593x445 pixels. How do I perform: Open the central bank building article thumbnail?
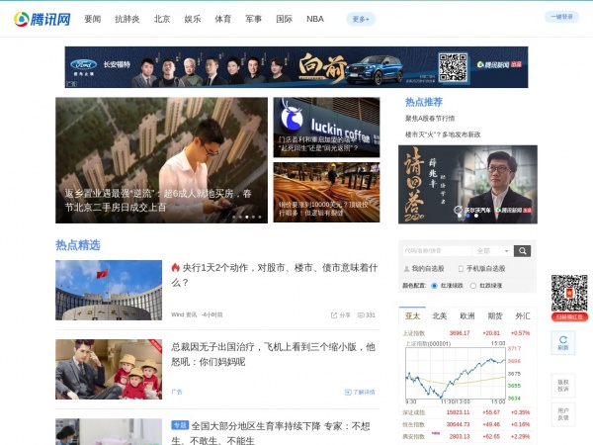tap(109, 290)
